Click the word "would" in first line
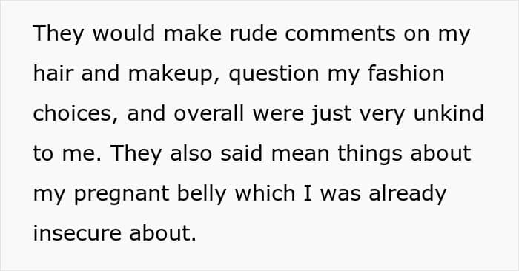The image size is (519, 271). coord(124,33)
